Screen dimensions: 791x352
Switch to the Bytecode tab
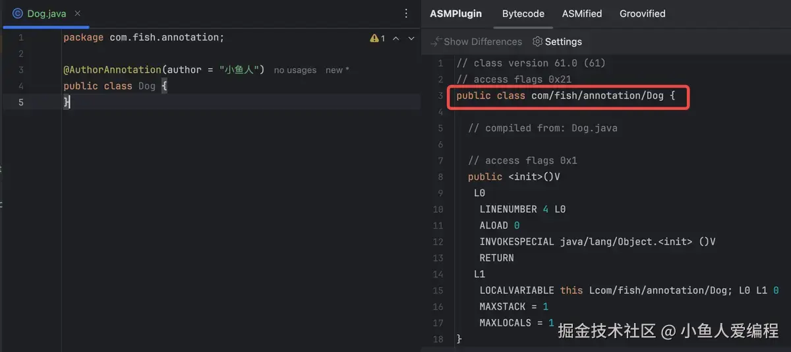click(523, 14)
